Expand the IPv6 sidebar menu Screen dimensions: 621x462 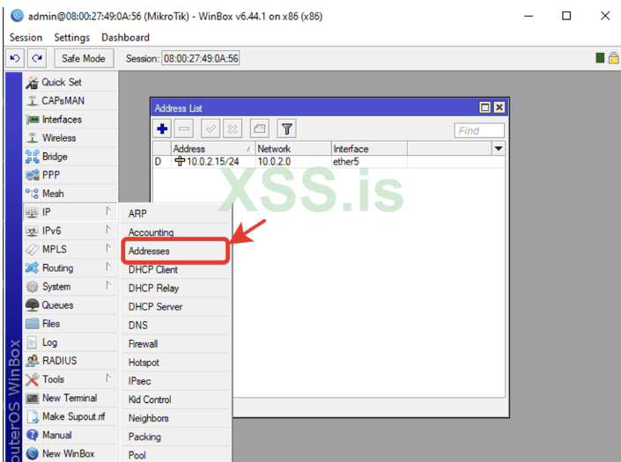click(70, 231)
